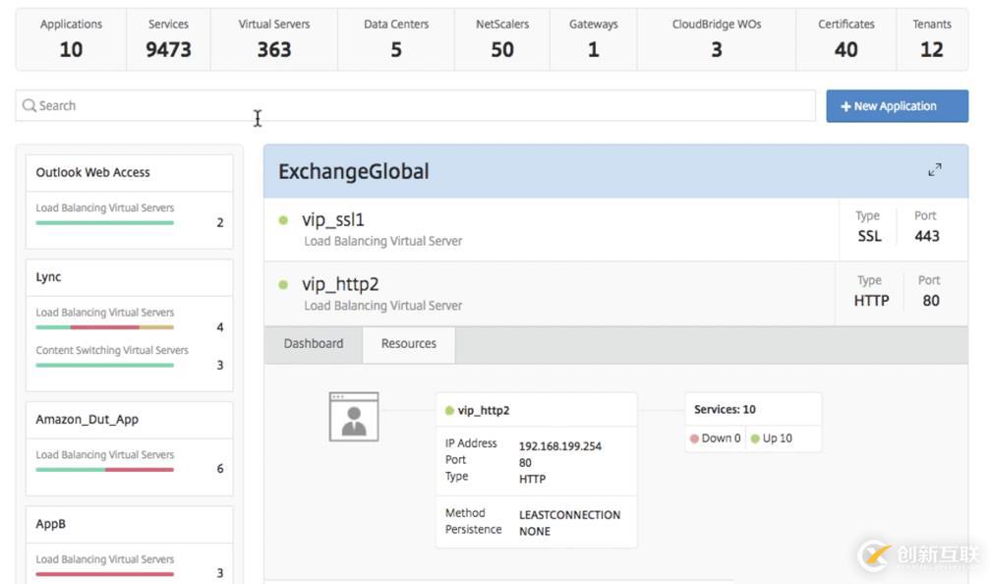The width and height of the screenshot is (990, 584).
Task: Click the green Up status indicator
Action: click(755, 438)
